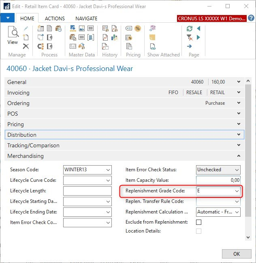Click the Refresh icon in Page group
Image resolution: width=256 pixels, height=263 pixels.
click(x=189, y=28)
